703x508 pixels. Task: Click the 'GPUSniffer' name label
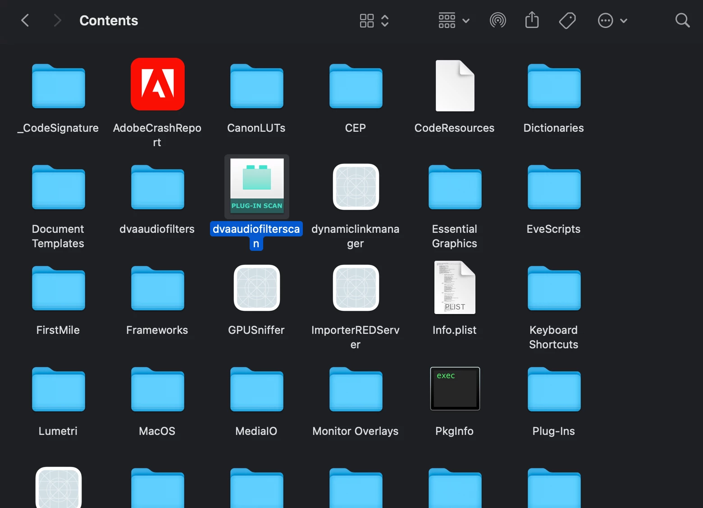tap(256, 330)
